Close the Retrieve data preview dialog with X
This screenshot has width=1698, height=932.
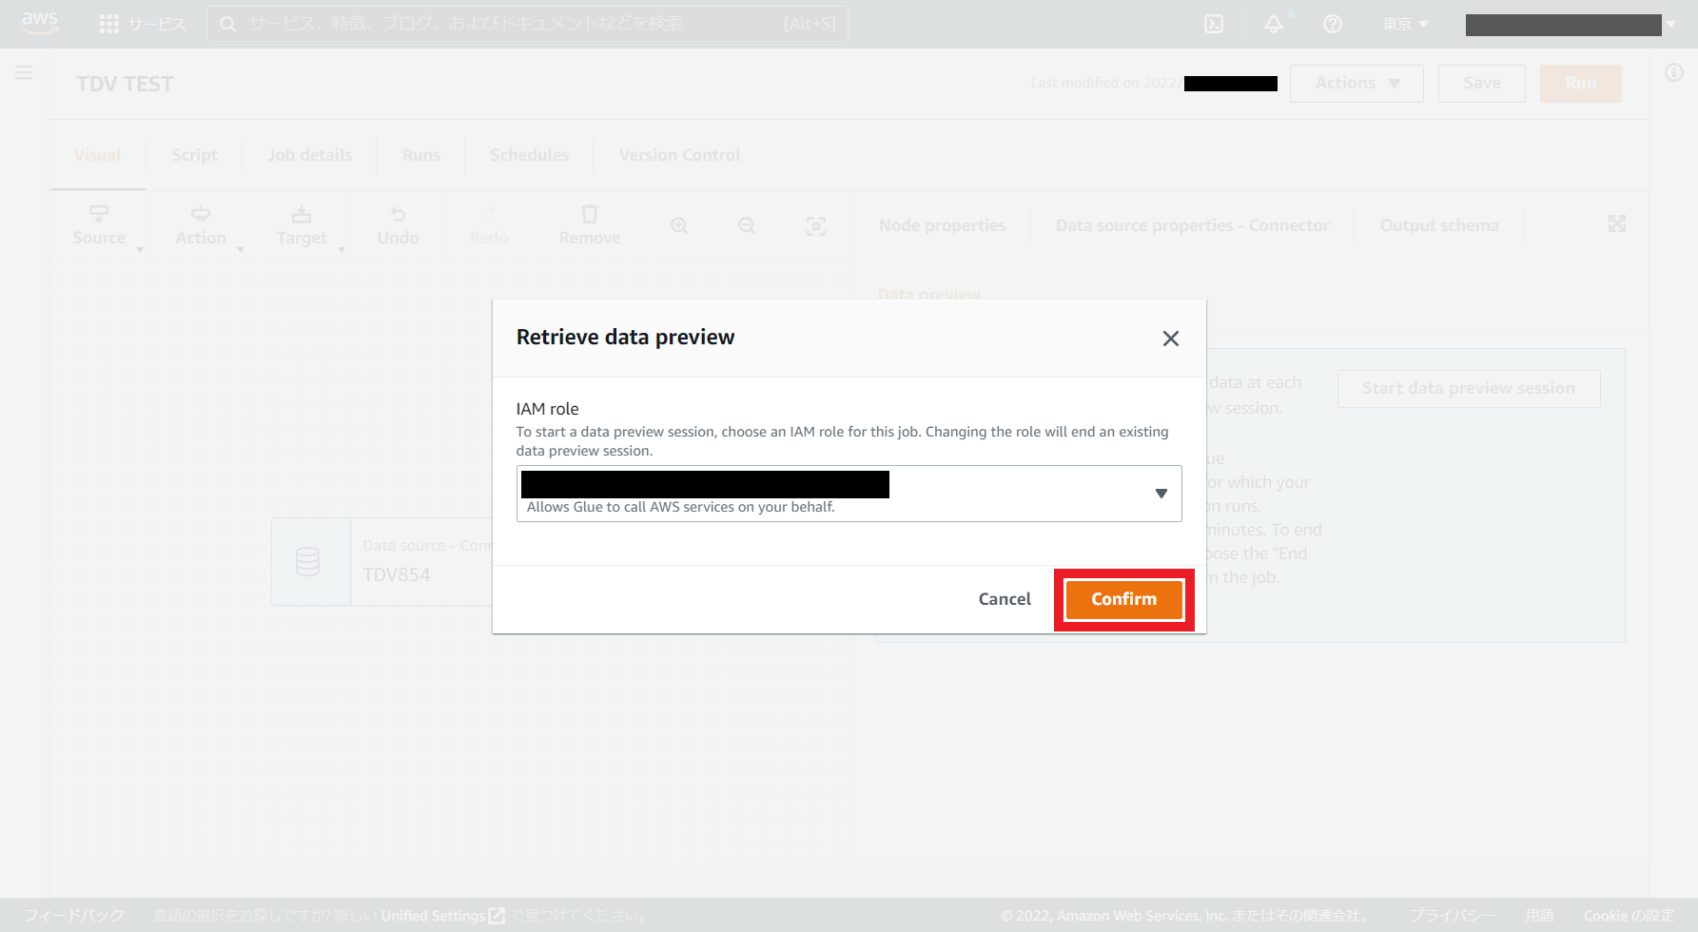1171,339
